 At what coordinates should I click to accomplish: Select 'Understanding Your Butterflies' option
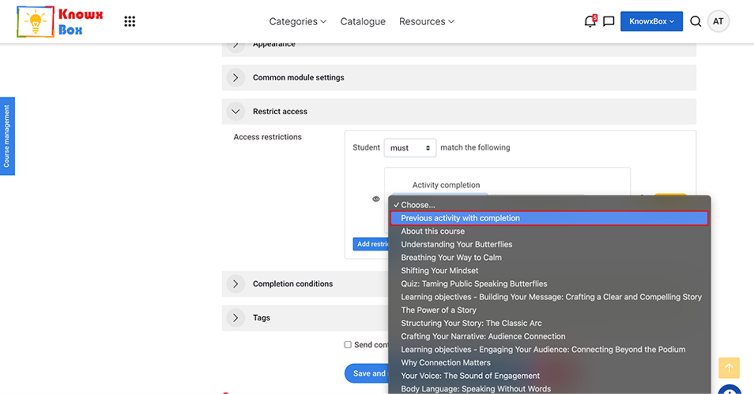tap(549, 244)
